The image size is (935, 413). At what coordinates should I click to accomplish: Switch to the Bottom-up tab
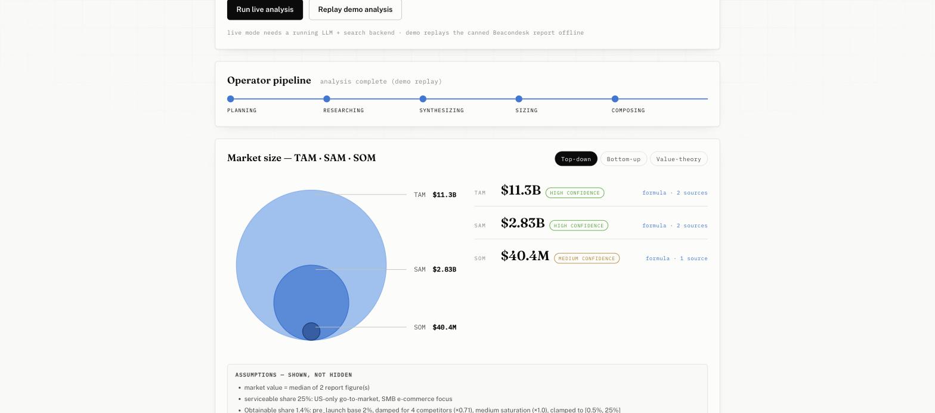pyautogui.click(x=623, y=159)
